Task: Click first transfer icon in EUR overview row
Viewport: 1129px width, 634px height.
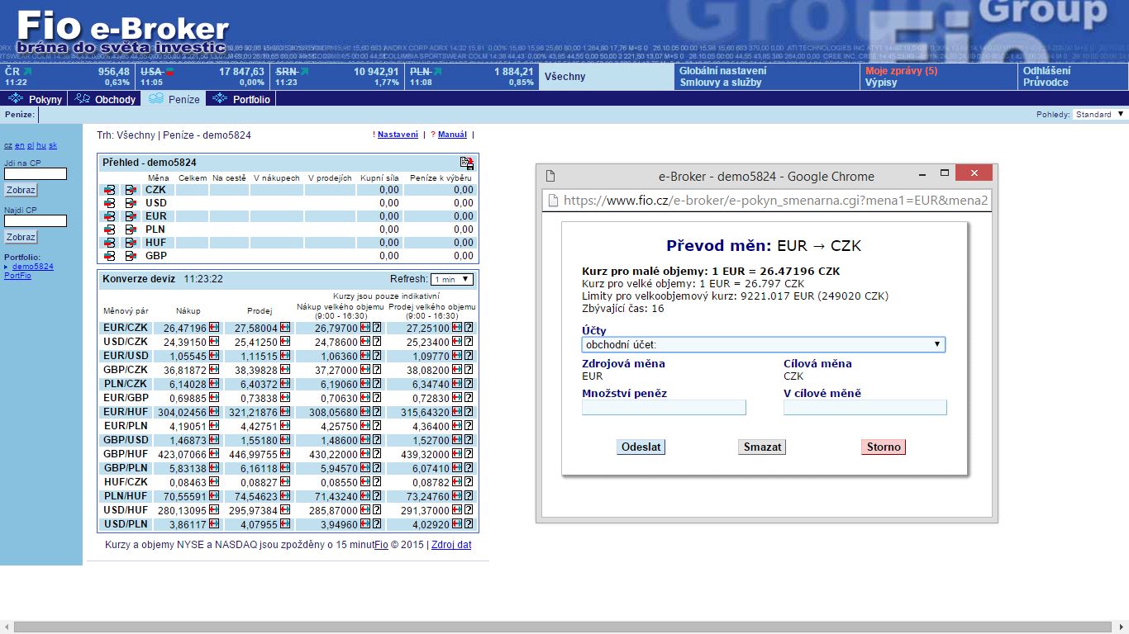Action: [x=110, y=216]
